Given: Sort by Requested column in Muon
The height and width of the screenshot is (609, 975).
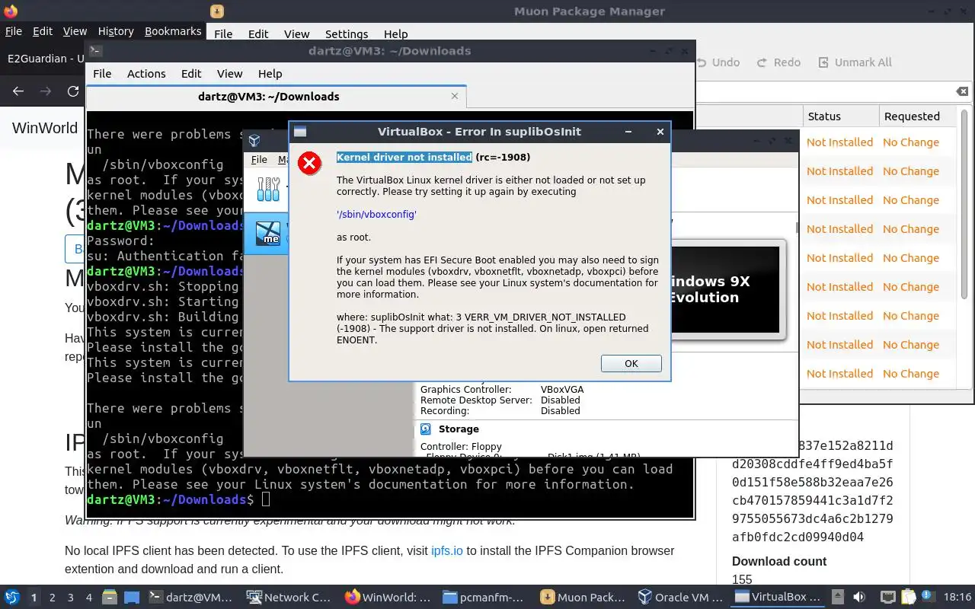Looking at the screenshot, I should point(916,116).
